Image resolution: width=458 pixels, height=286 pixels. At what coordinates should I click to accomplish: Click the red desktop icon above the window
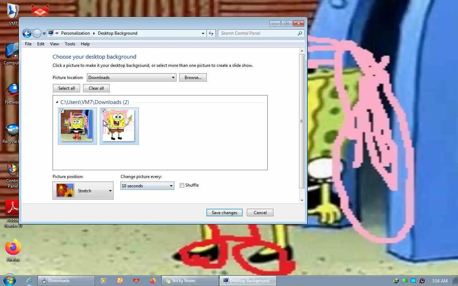40,10
